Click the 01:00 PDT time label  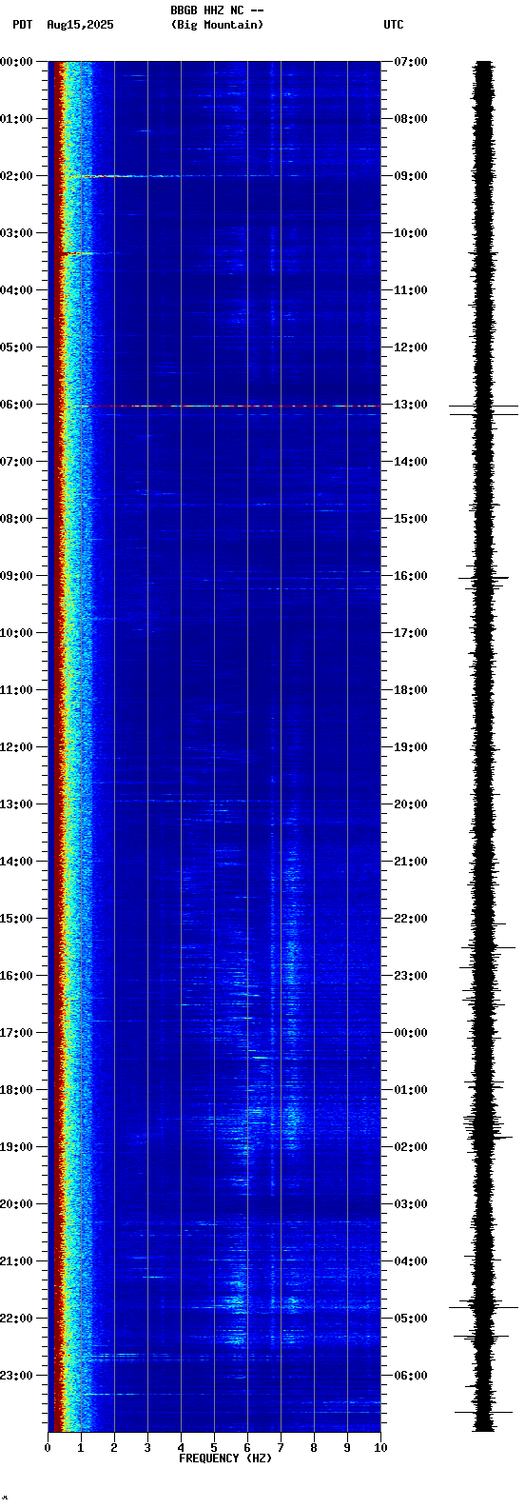16,119
